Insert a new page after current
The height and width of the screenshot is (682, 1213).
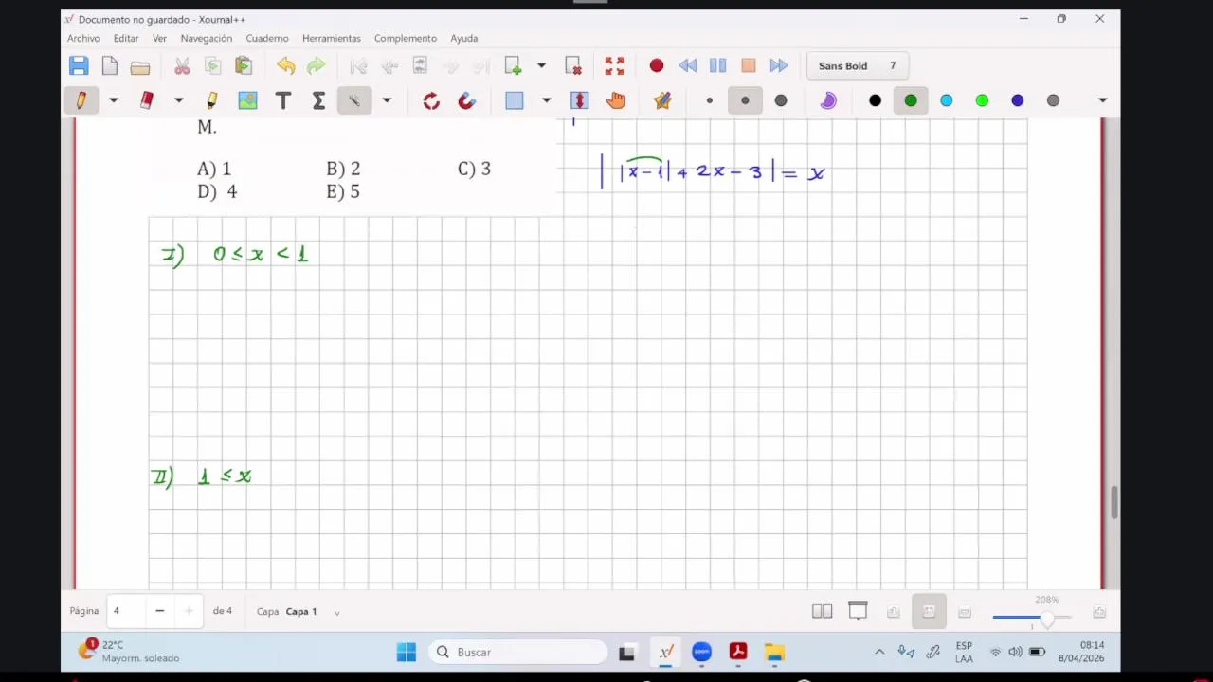click(x=513, y=65)
